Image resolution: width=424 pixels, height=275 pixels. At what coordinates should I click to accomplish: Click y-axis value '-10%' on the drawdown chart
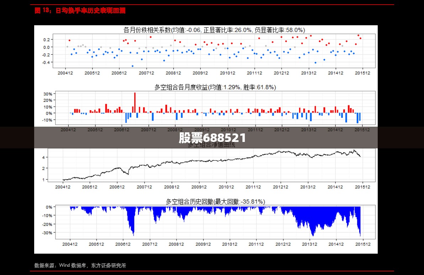pyautogui.click(x=47, y=216)
